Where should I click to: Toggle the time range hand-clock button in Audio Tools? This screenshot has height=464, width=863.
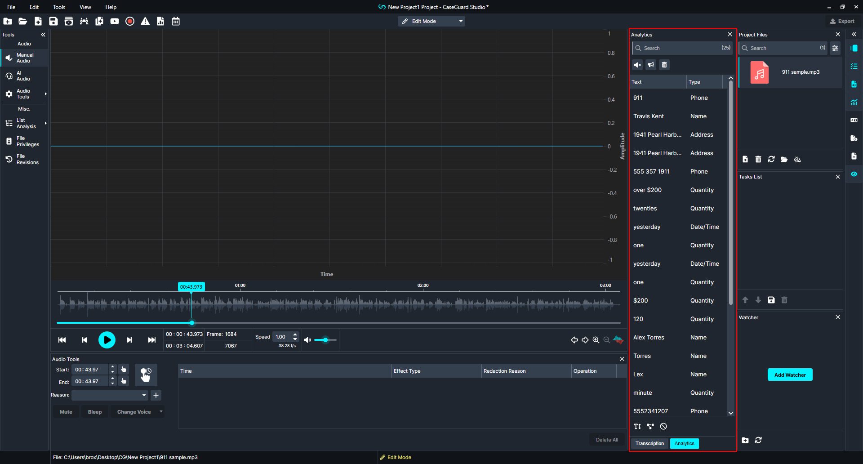(146, 375)
